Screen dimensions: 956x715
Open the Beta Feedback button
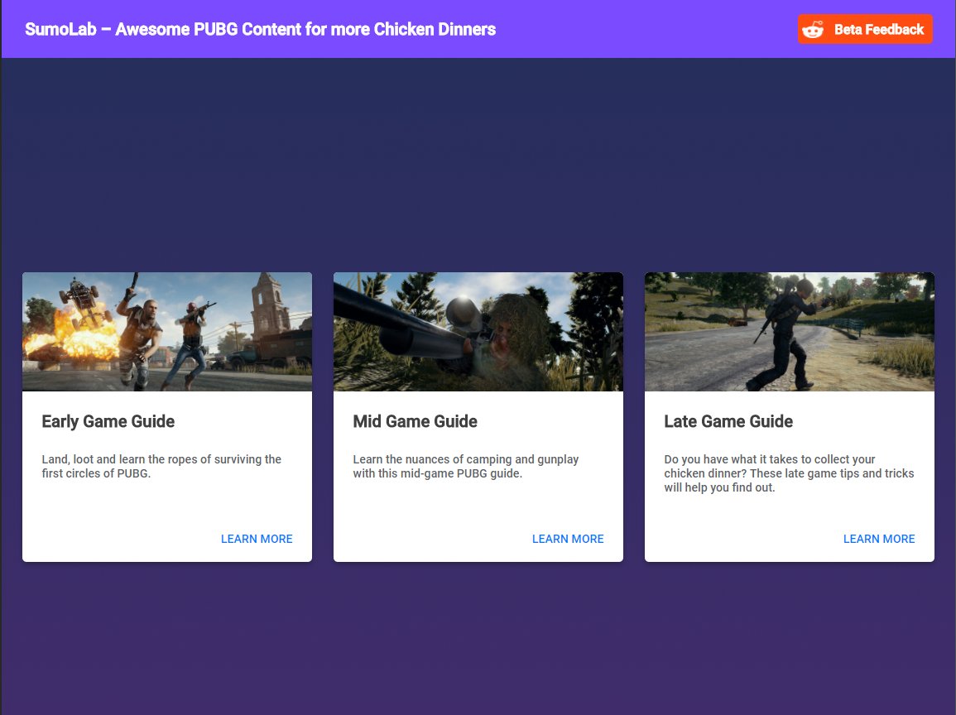(x=865, y=29)
